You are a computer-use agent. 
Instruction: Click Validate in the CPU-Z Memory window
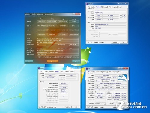pyautogui.click(x=67, y=107)
